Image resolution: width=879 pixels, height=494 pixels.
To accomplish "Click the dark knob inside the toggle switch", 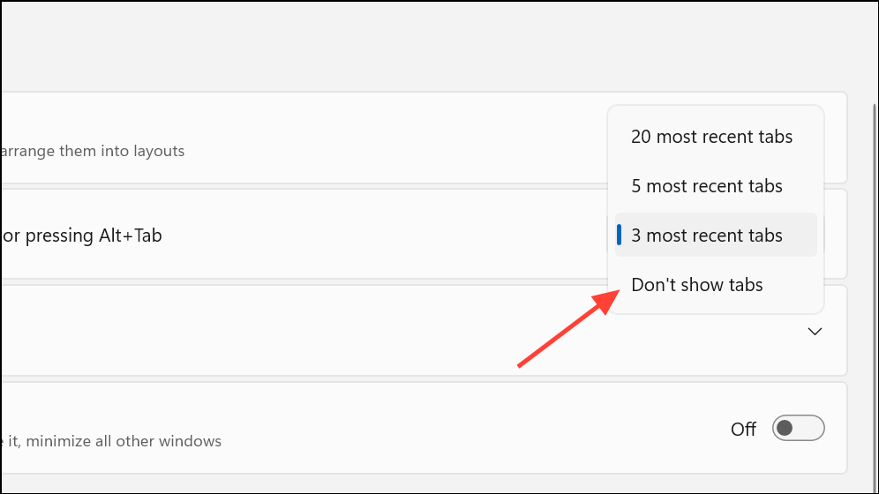I will tap(785, 429).
